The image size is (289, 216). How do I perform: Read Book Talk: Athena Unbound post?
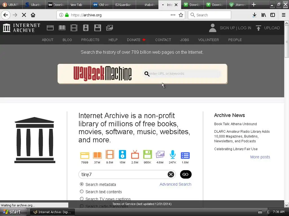coord(235,124)
